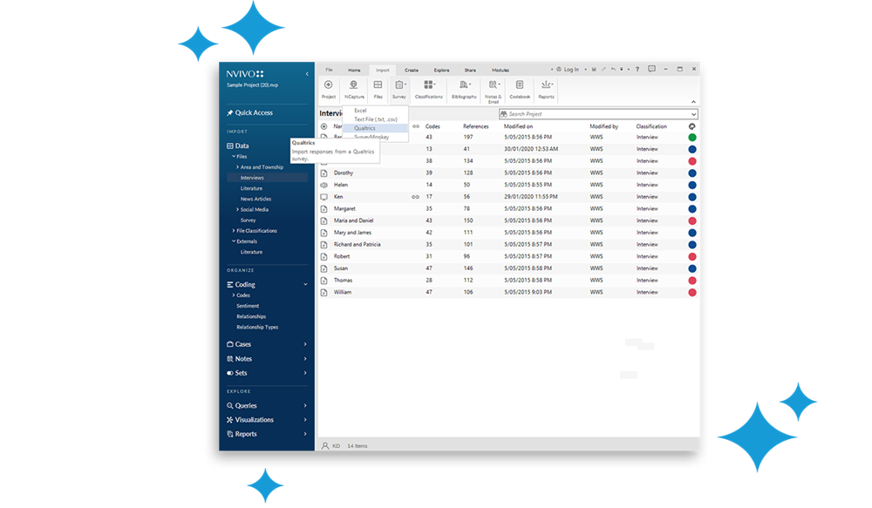The width and height of the screenshot is (872, 508).
Task: Click the add icon in list header
Action: (324, 126)
